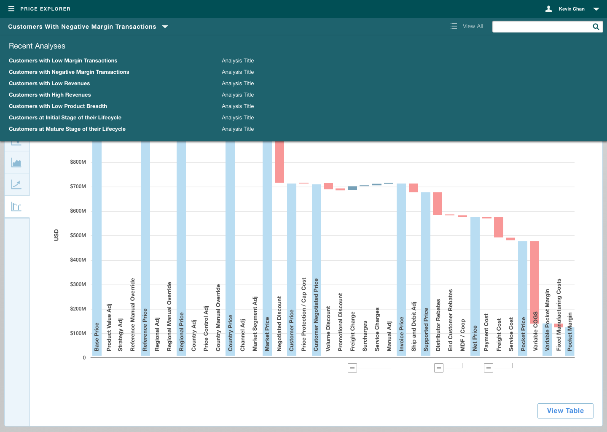Image resolution: width=607 pixels, height=432 pixels.
Task: Select the waterfall chart icon in sidebar
Action: pyautogui.click(x=16, y=207)
